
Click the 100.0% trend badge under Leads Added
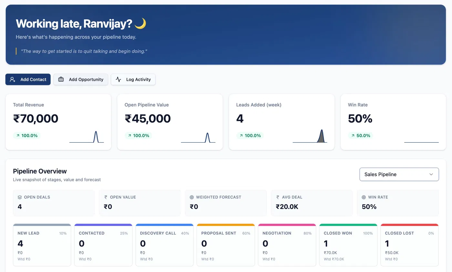(x=250, y=136)
